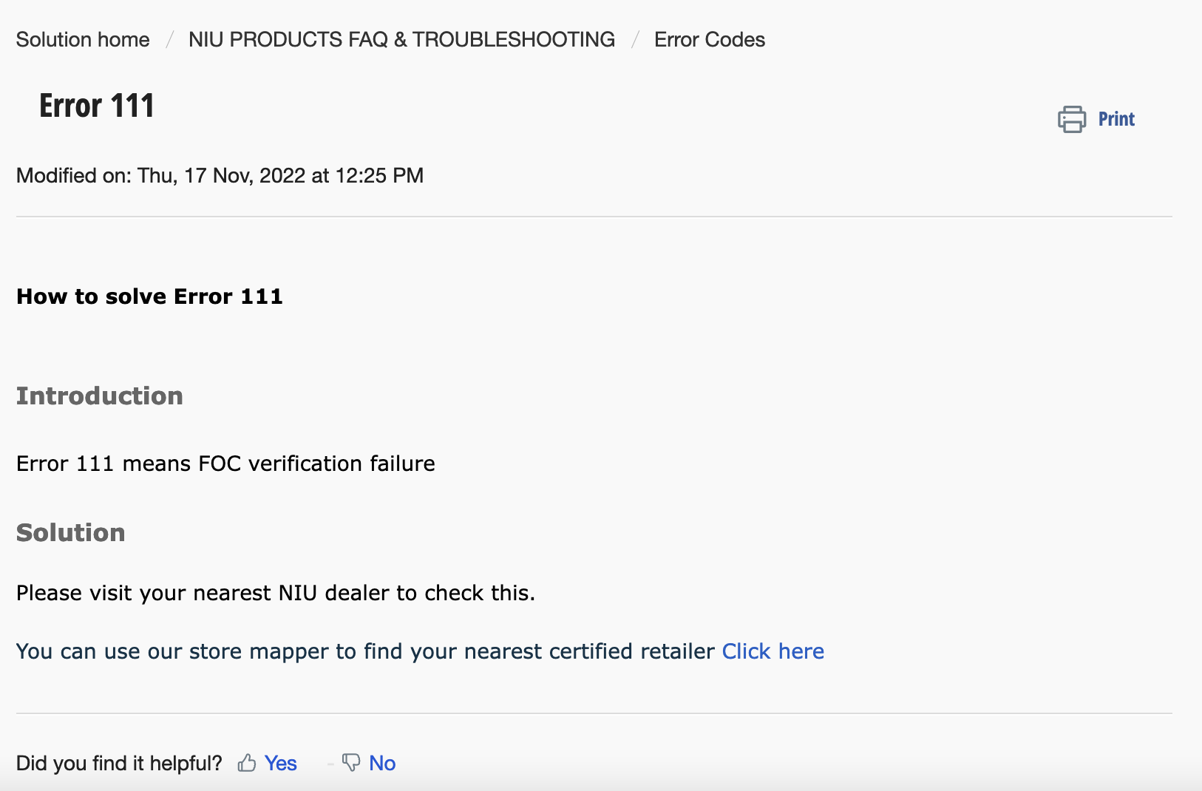Click the How to solve Error 111 heading
Image resolution: width=1202 pixels, height=791 pixels.
(x=149, y=296)
